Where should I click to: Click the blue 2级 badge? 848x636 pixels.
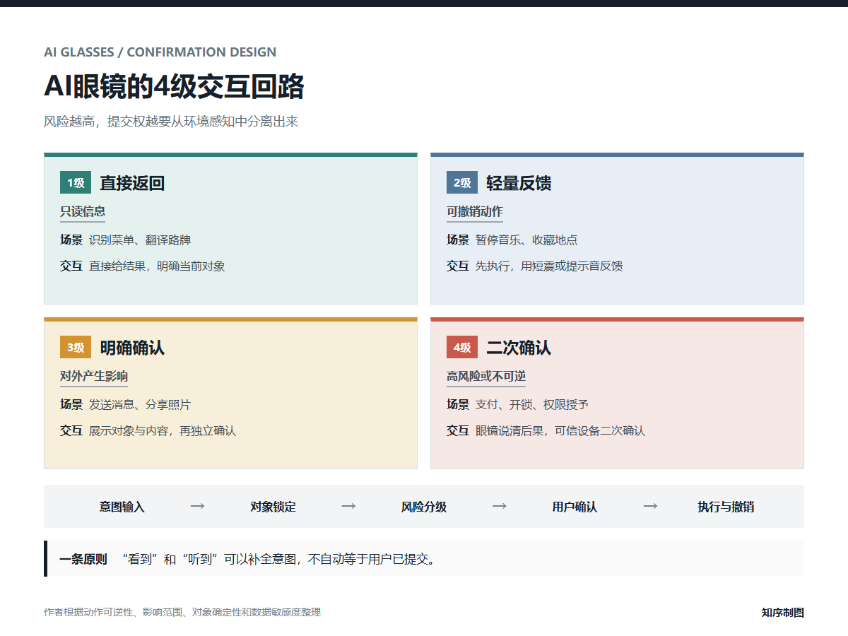pyautogui.click(x=462, y=183)
